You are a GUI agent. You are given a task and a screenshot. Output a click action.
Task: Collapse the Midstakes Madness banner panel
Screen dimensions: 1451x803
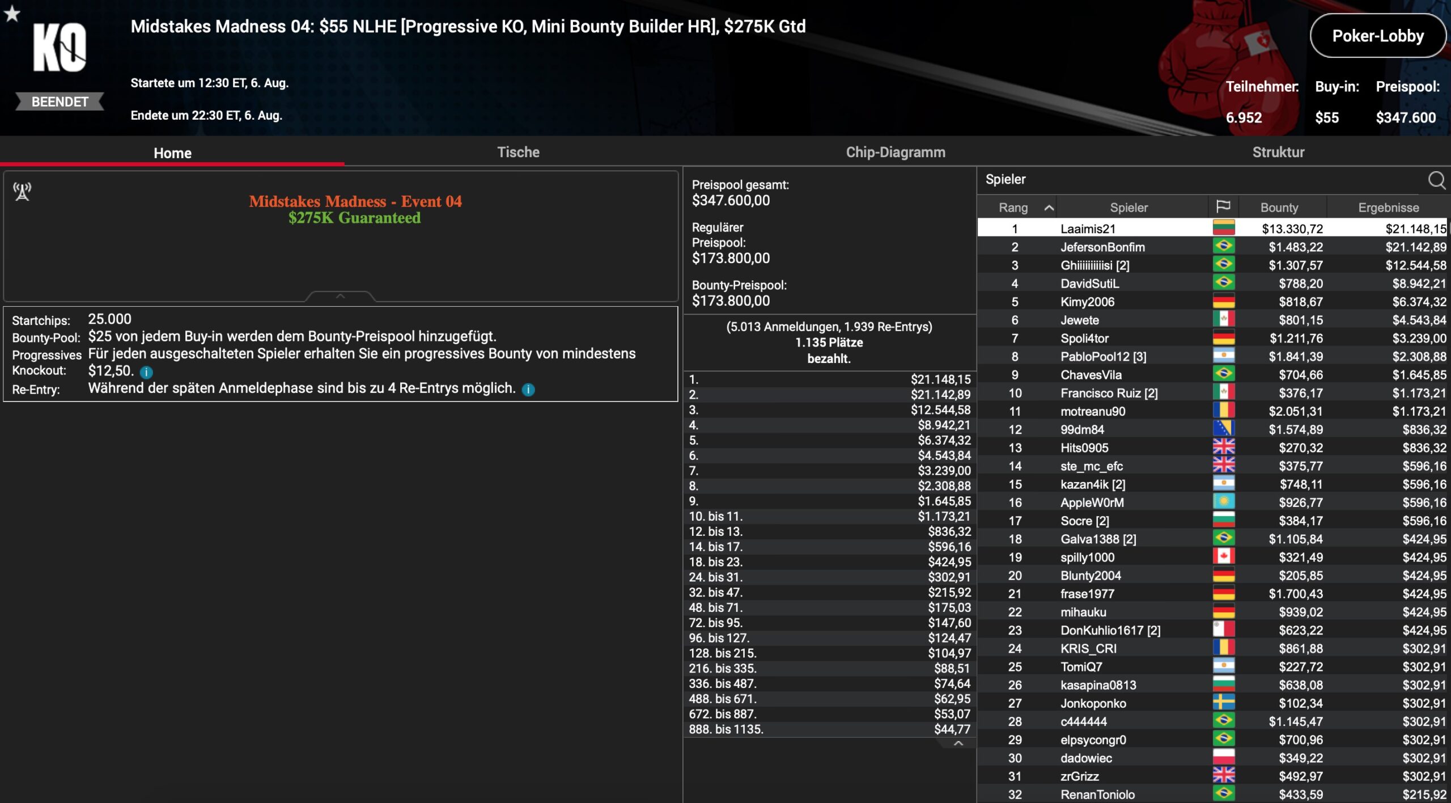coord(340,296)
